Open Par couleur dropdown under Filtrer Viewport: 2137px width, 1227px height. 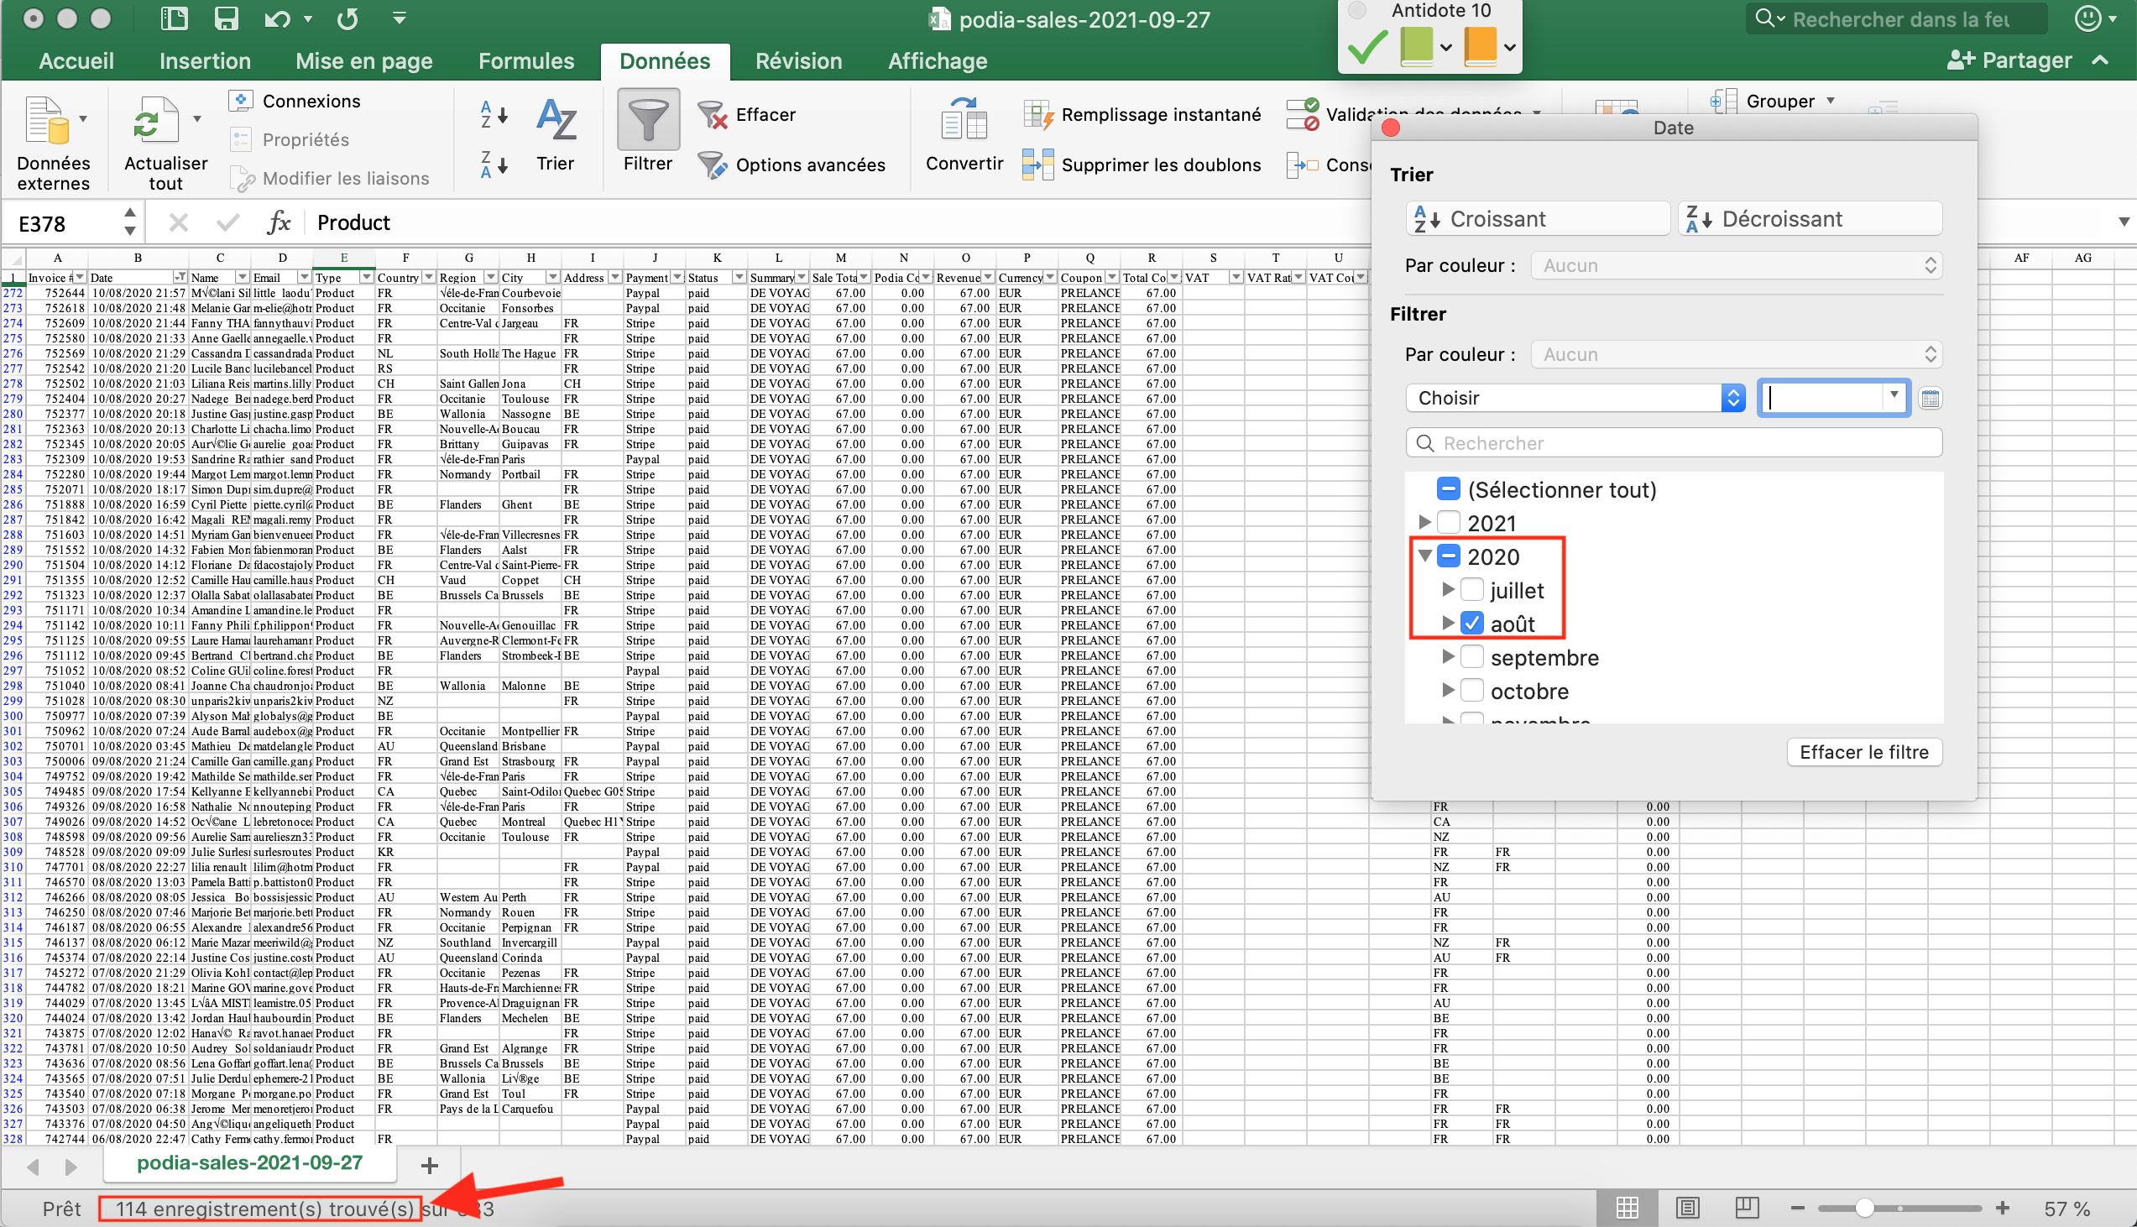1736,355
